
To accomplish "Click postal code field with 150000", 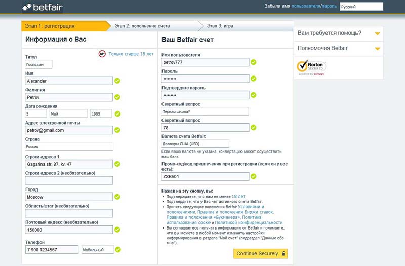I will click(x=69, y=230).
